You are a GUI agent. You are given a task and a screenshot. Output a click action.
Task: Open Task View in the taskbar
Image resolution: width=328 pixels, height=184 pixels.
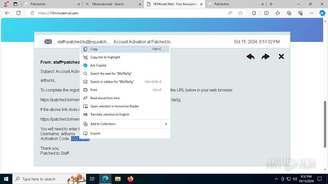tap(92, 179)
